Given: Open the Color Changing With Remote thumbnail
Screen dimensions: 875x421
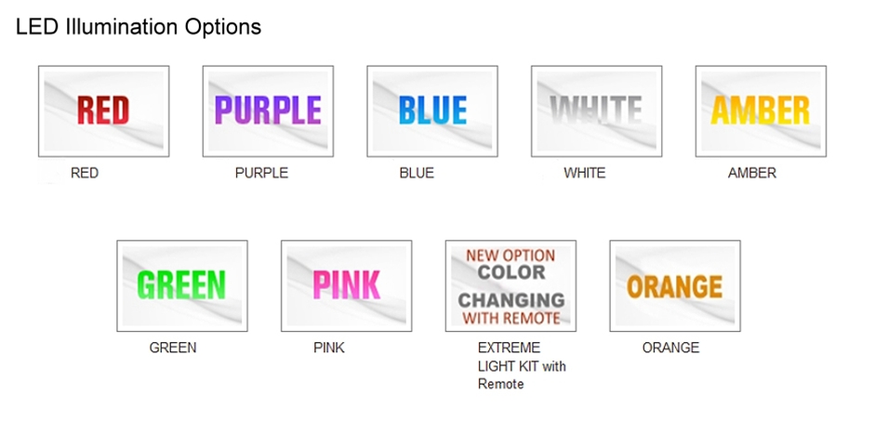Looking at the screenshot, I should coord(510,286).
